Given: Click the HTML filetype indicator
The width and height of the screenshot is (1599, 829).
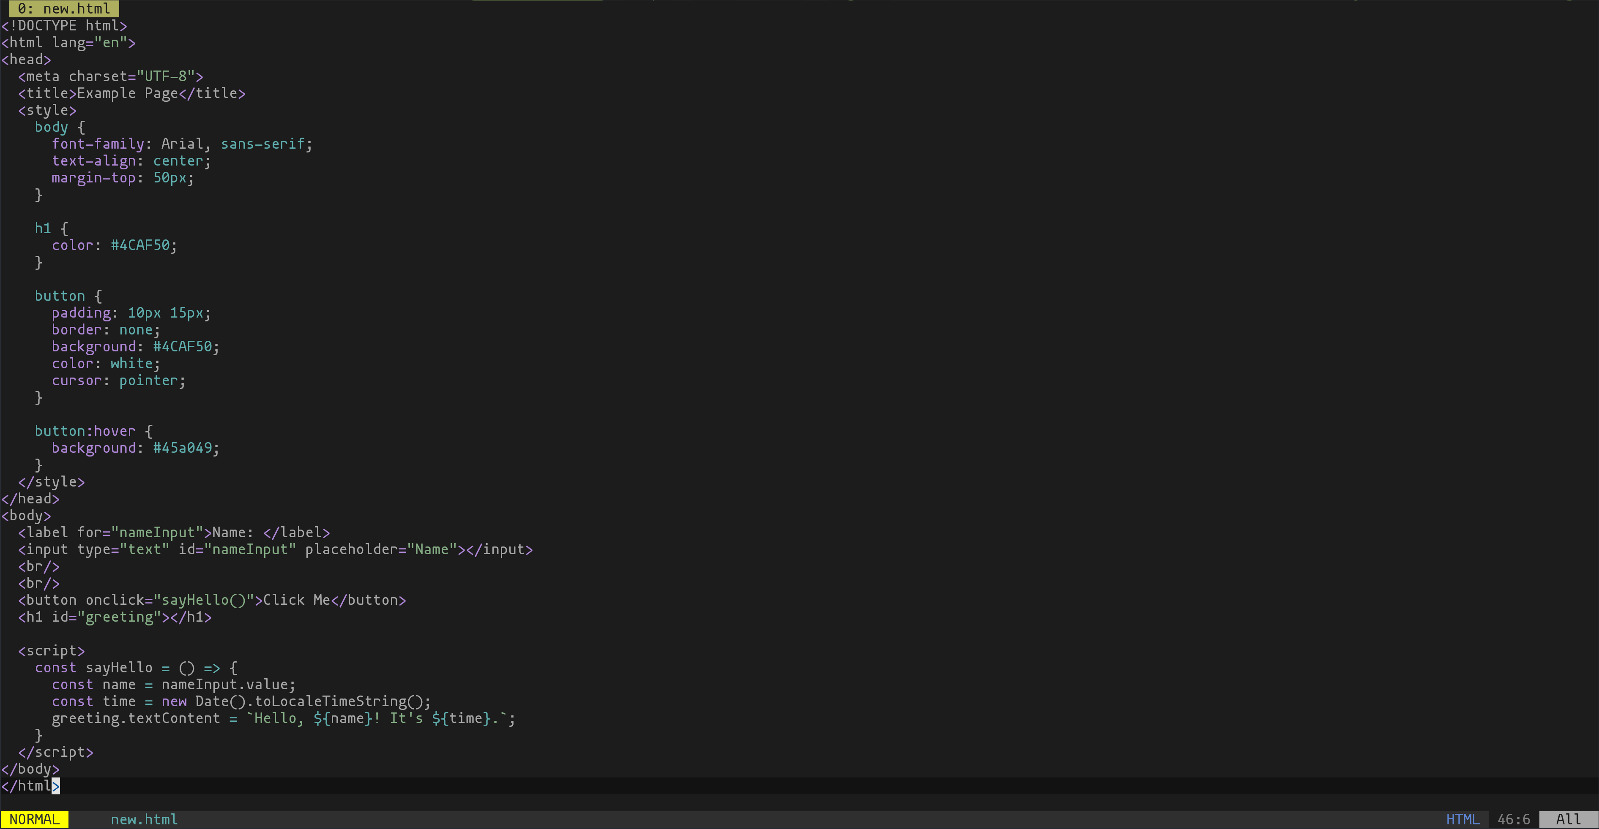Looking at the screenshot, I should 1462,819.
